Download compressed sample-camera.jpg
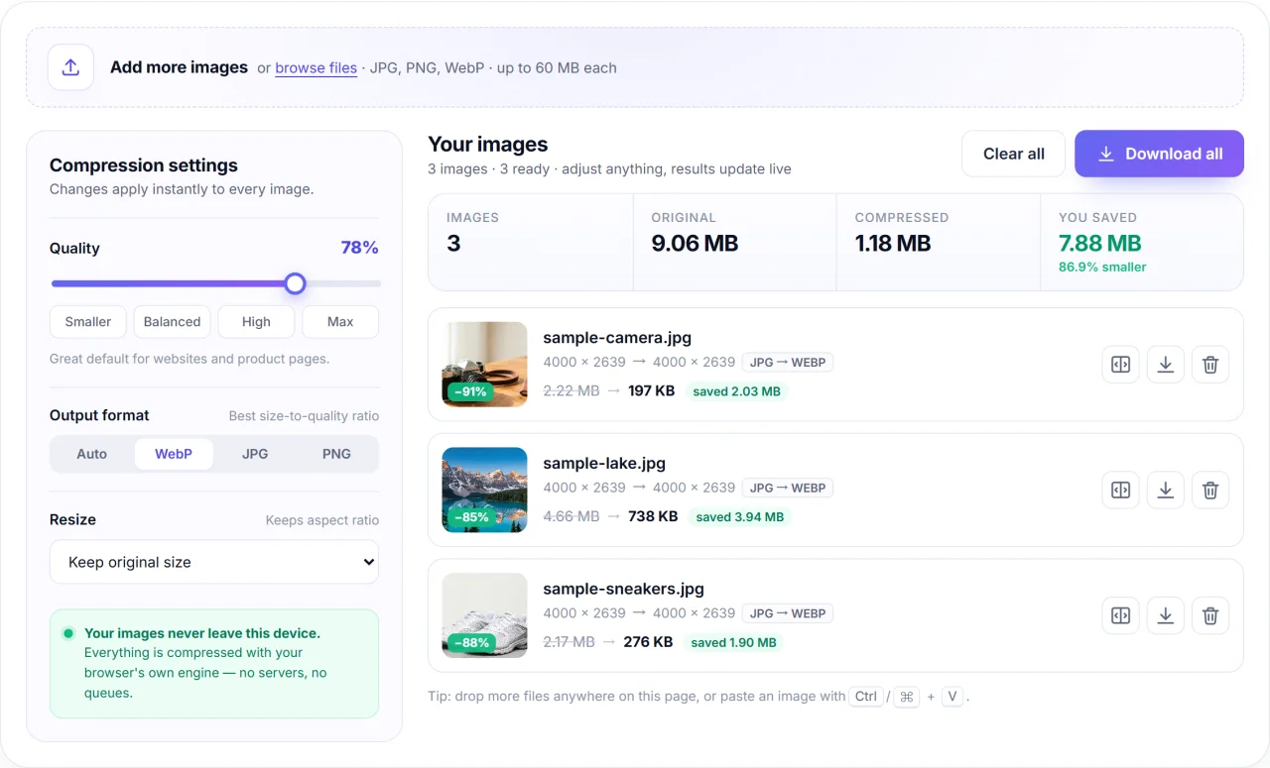 coord(1166,365)
